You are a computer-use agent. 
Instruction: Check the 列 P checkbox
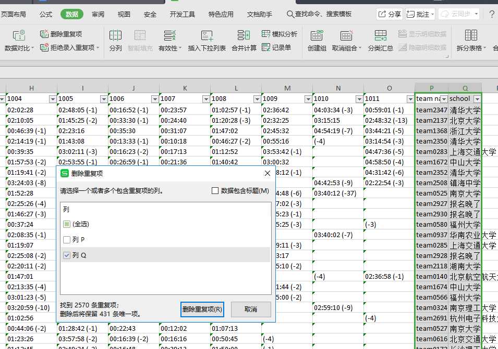[x=66, y=240]
